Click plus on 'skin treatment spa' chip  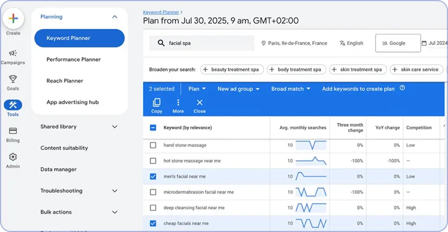tap(334, 70)
